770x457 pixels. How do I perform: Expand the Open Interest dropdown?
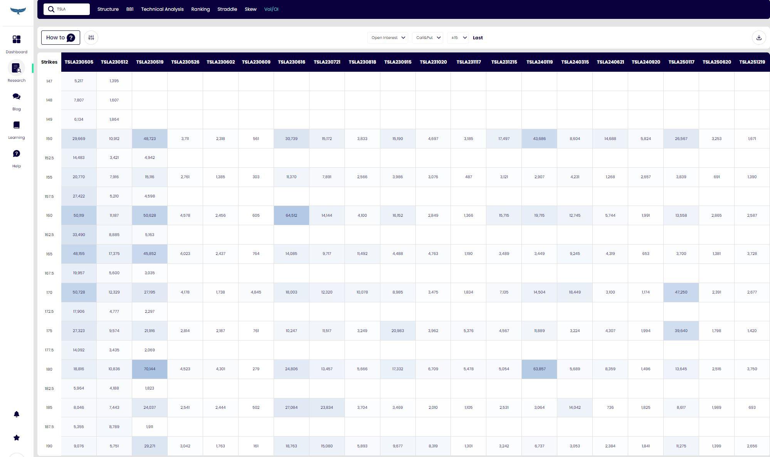point(388,37)
